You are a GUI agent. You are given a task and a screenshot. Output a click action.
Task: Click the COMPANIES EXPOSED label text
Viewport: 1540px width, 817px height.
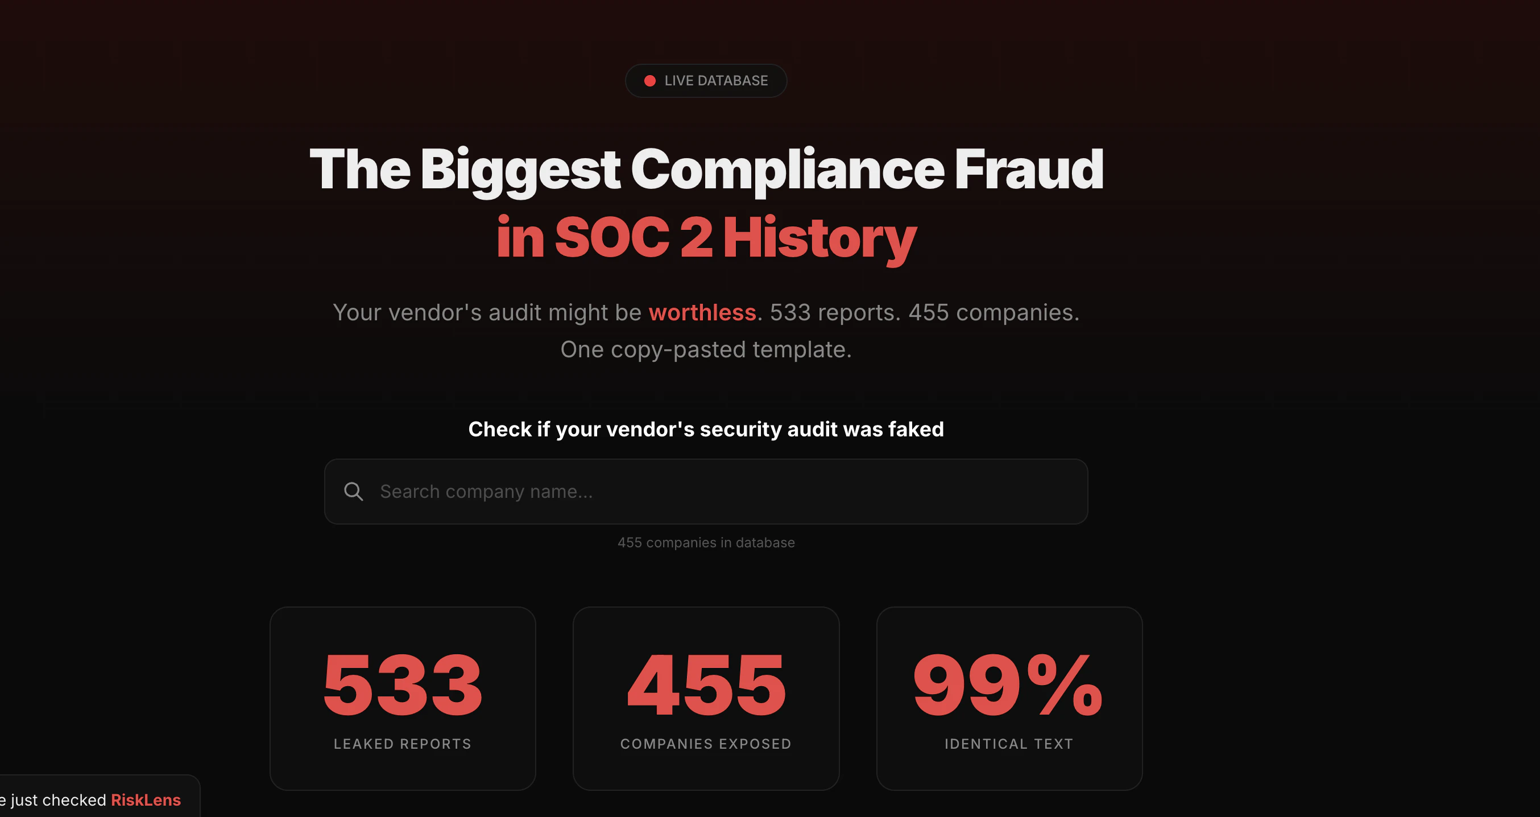click(x=706, y=744)
